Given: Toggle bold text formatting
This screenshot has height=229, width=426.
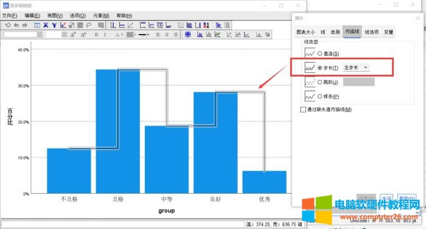Looking at the screenshot, I should [x=96, y=35].
